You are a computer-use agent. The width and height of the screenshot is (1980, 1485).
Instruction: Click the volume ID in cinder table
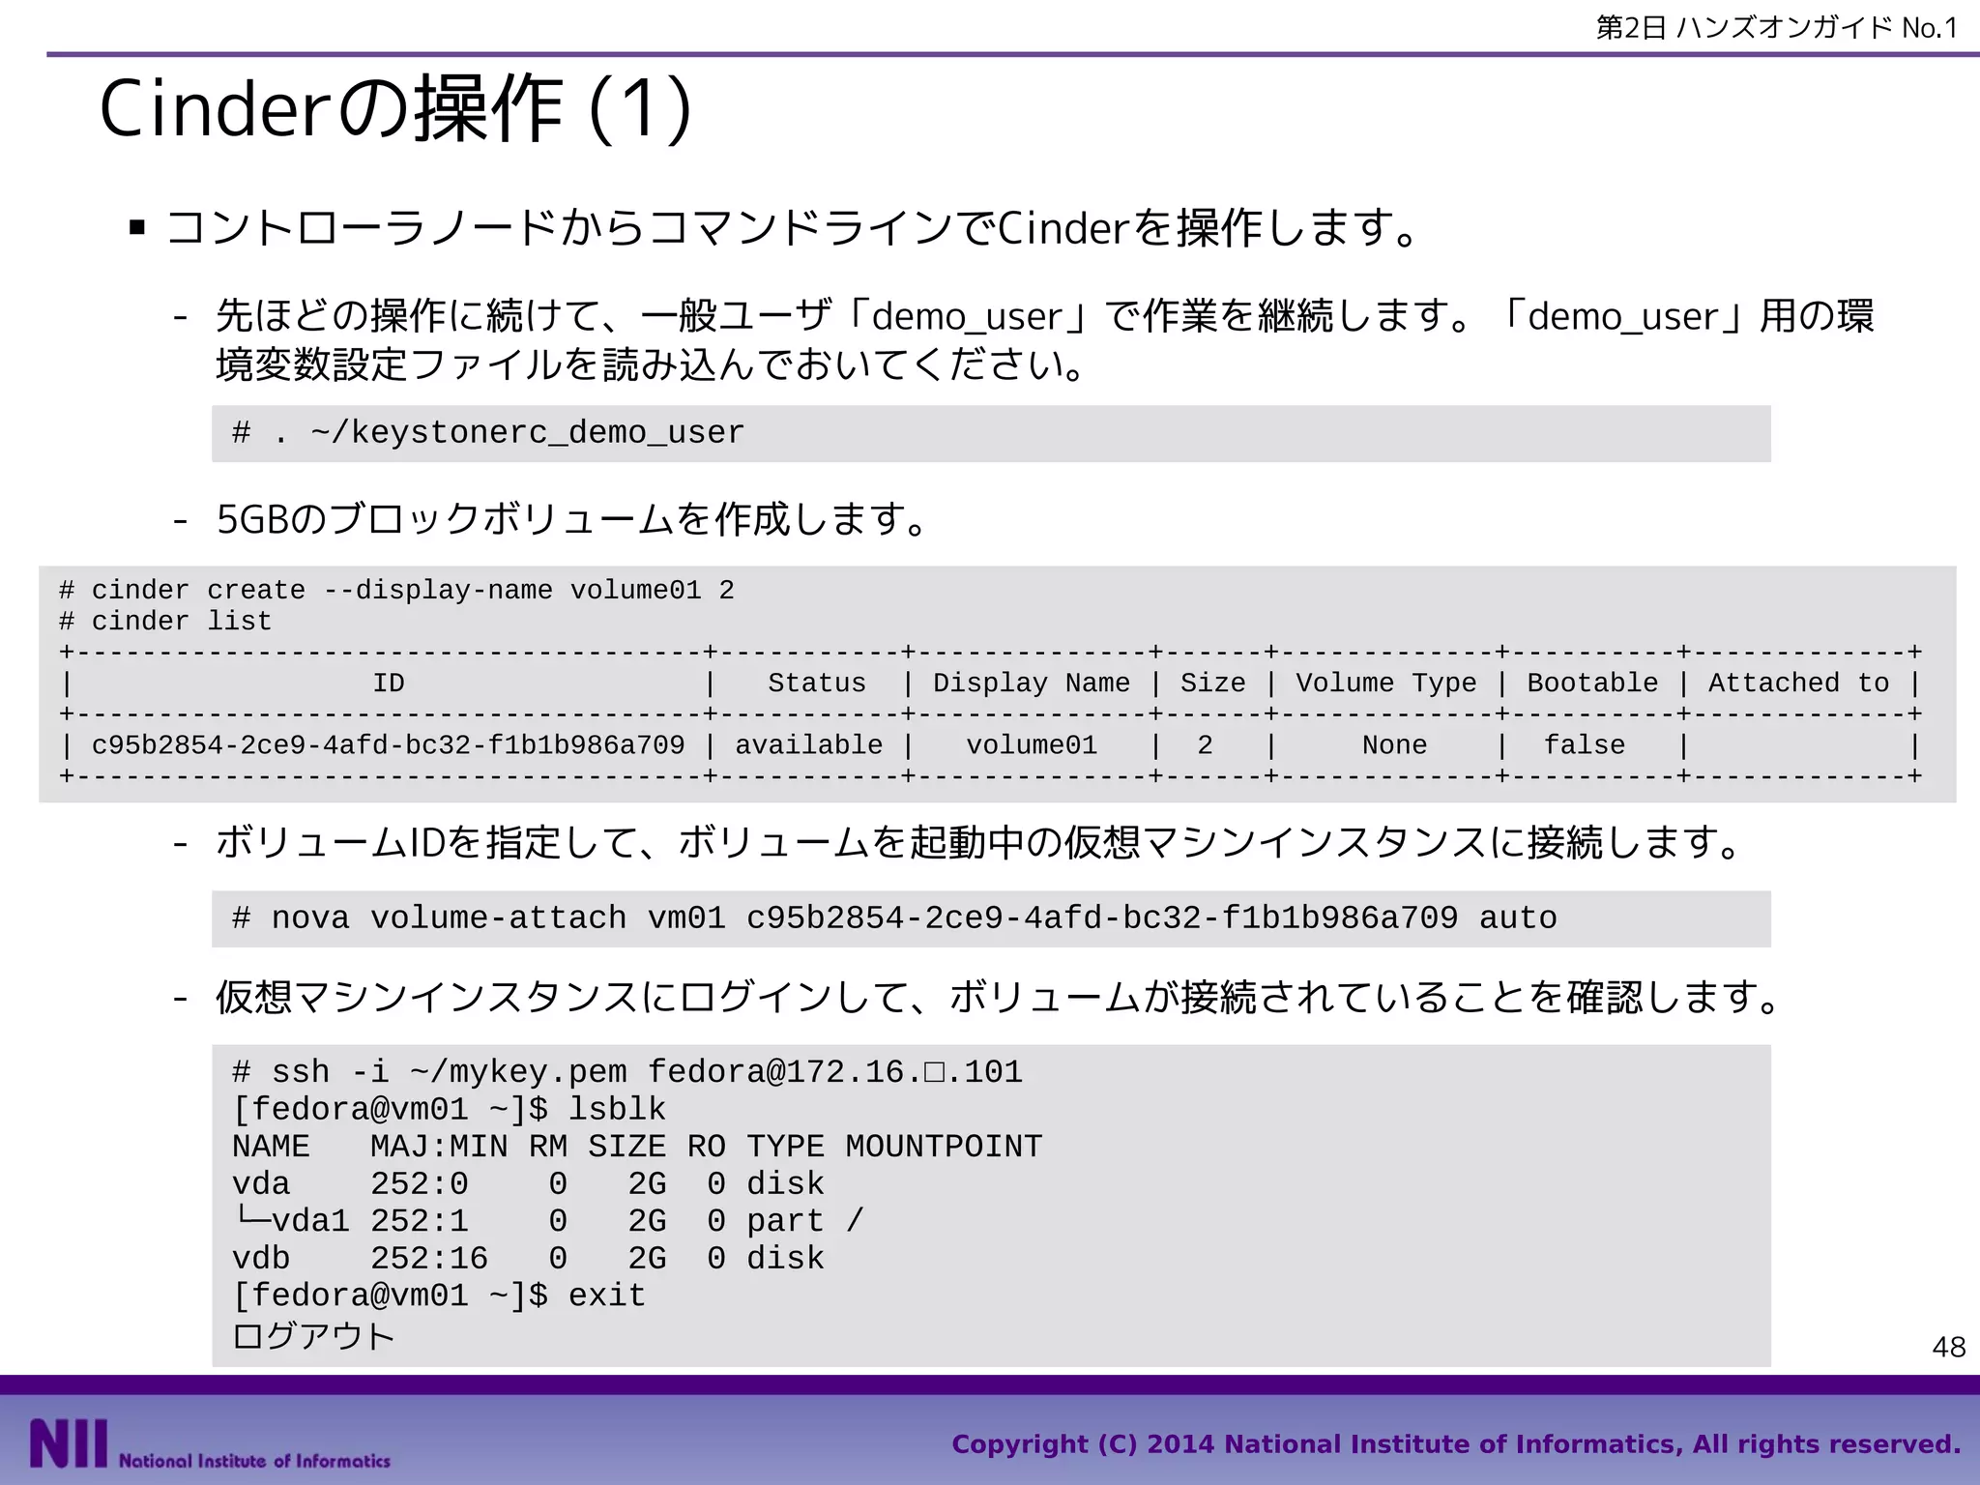pyautogui.click(x=388, y=745)
